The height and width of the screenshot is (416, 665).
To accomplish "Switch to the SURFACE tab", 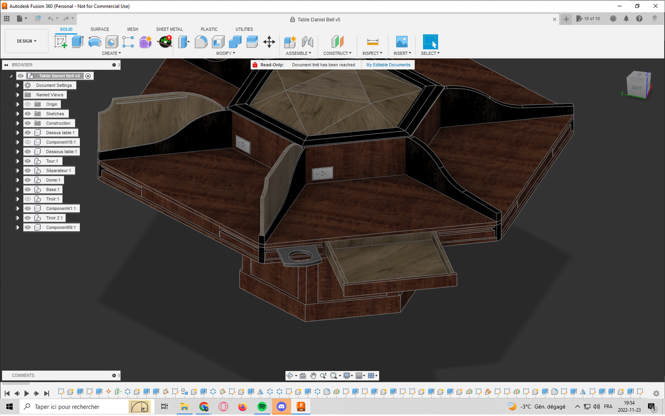I will point(99,29).
